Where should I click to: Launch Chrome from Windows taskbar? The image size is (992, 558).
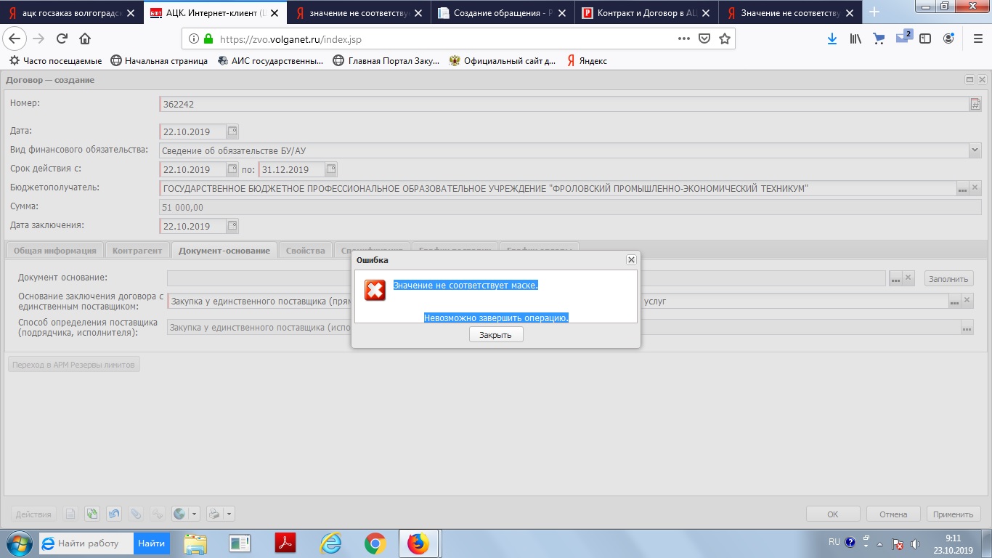click(x=375, y=543)
